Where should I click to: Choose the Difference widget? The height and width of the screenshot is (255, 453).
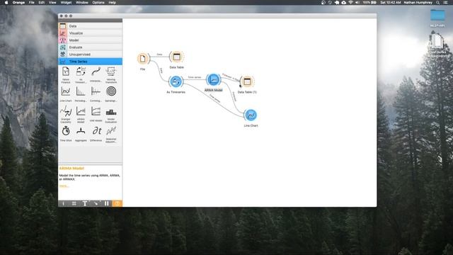click(x=96, y=134)
